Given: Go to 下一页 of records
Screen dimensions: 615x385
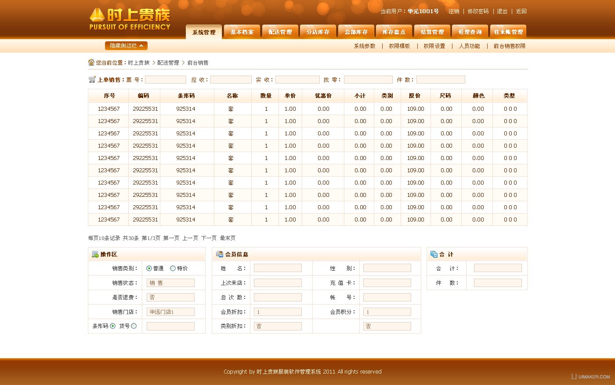Looking at the screenshot, I should tap(209, 238).
